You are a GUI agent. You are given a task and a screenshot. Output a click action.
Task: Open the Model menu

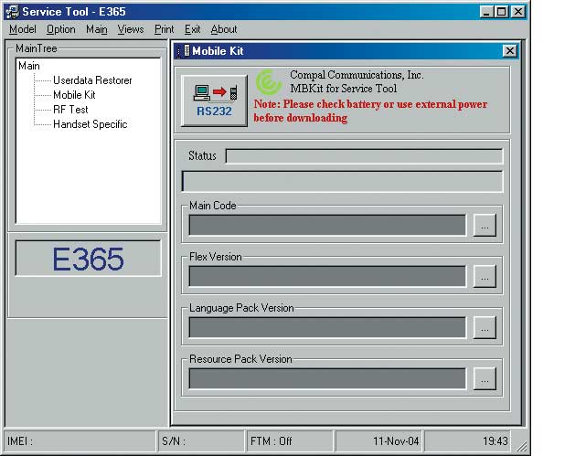point(23,29)
